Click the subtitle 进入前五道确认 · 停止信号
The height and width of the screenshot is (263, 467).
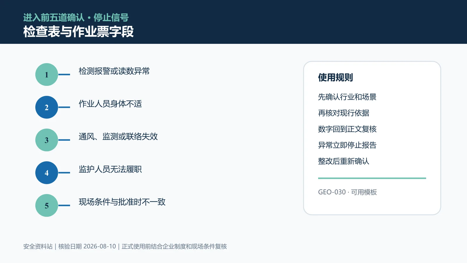pyautogui.click(x=76, y=18)
